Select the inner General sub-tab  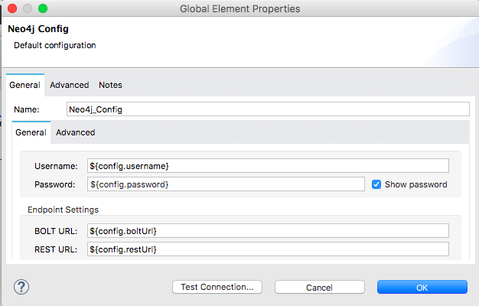[31, 132]
